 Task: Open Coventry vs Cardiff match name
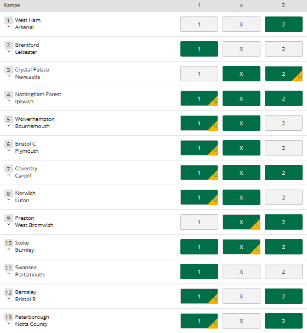[26, 172]
